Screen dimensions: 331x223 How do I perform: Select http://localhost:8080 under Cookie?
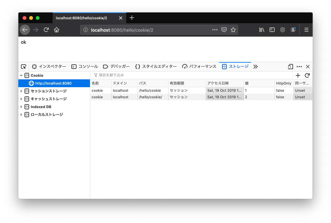pos(54,83)
